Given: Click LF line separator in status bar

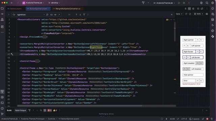Looking at the screenshot, I should coord(178,119).
